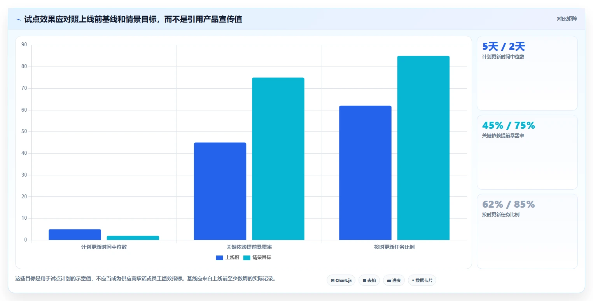The image size is (593, 301).
Task: Click the card caption 按时更新任务比例
Action: 501,215
